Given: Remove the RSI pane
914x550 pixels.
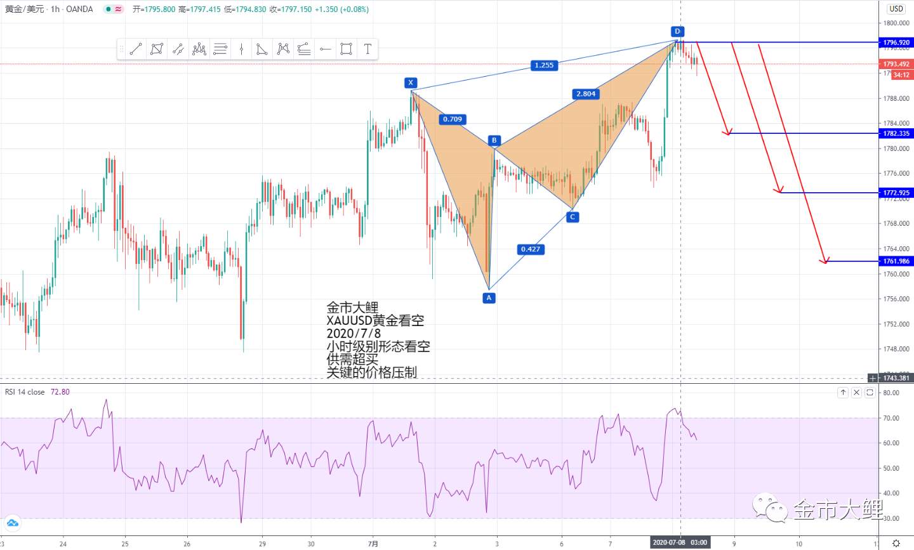Looking at the screenshot, I should [856, 392].
